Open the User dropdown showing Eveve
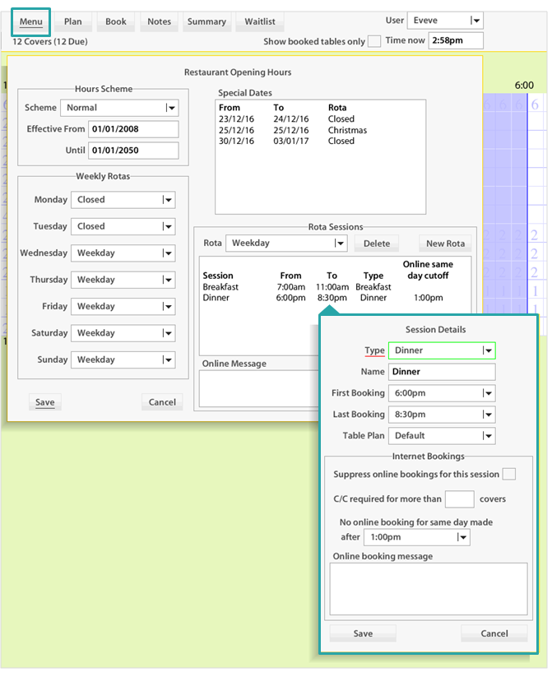Image resolution: width=552 pixels, height=677 pixels. (x=445, y=21)
